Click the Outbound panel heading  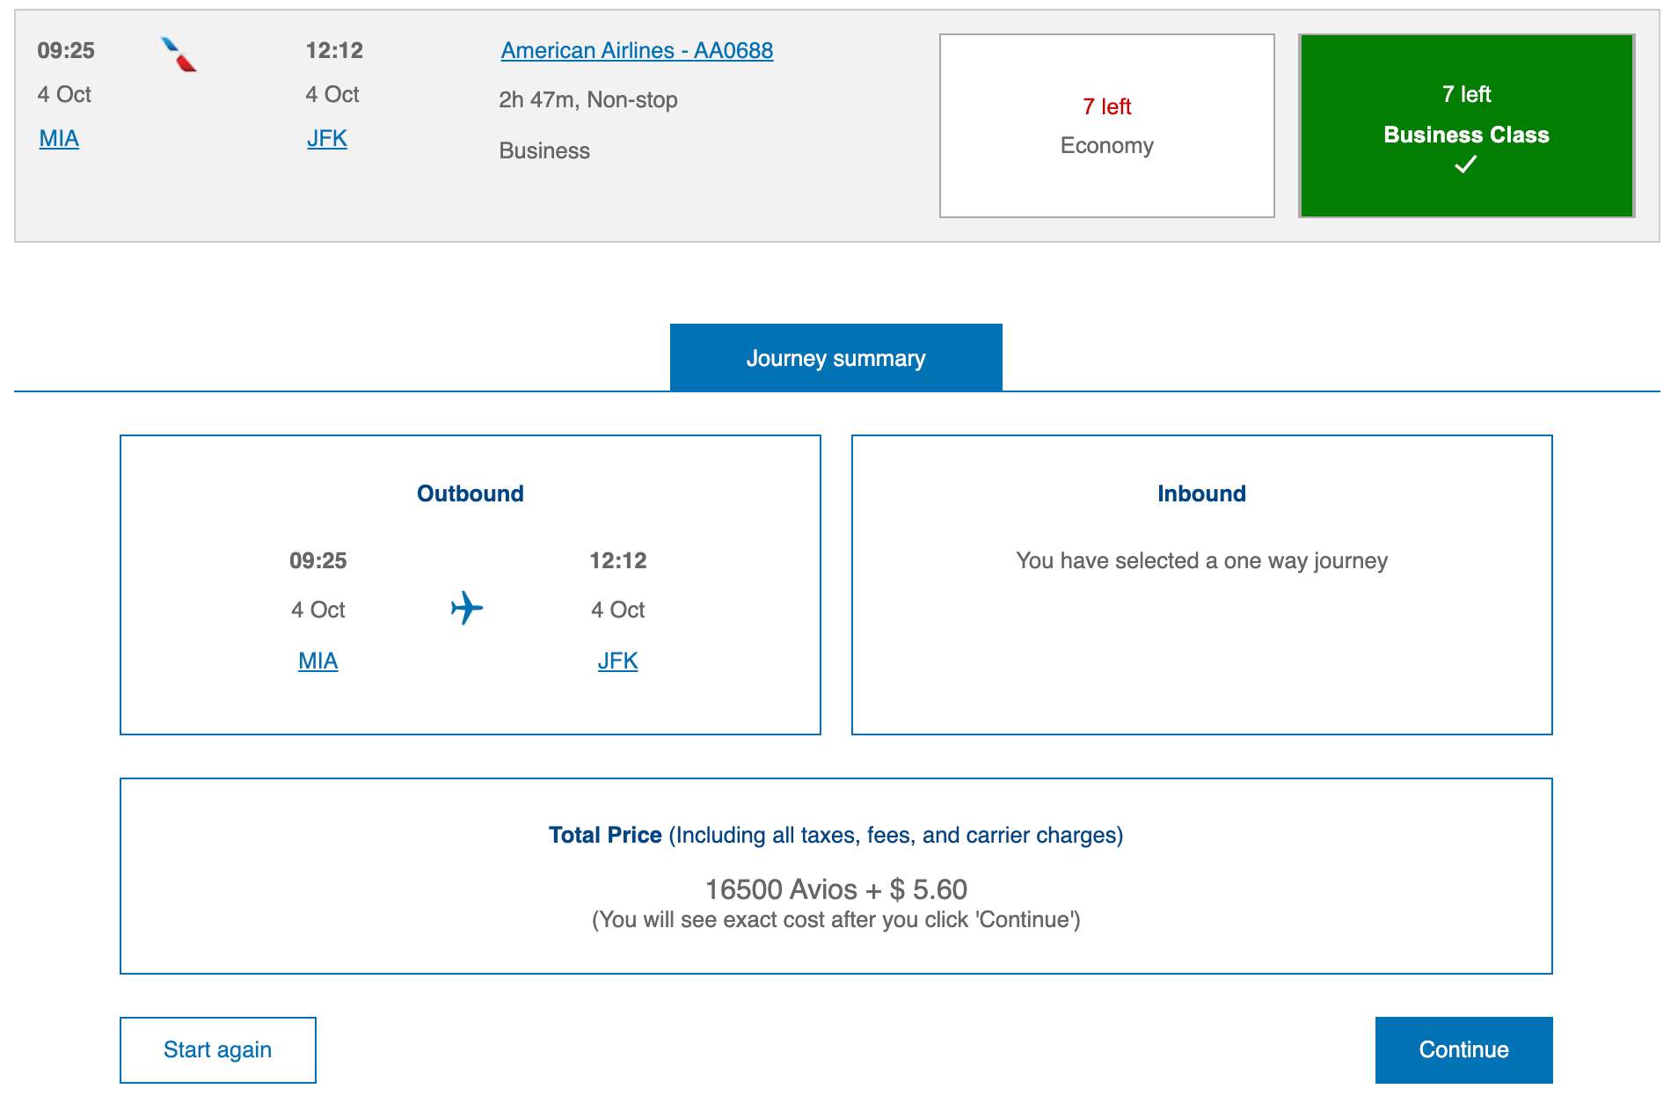(469, 493)
